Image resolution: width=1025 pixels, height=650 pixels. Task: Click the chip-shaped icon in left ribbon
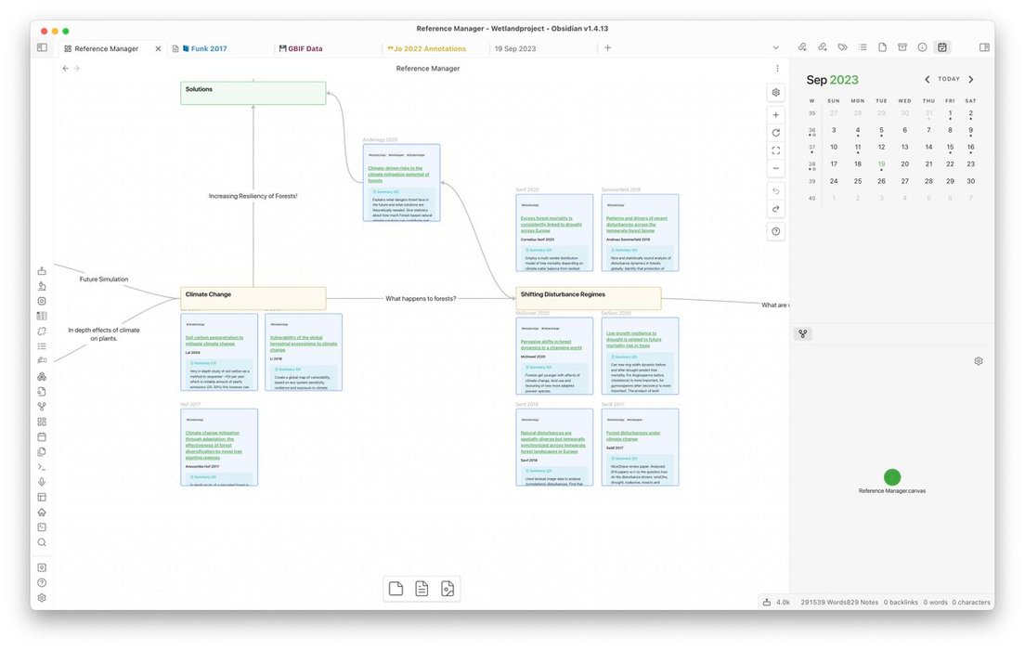coord(42,301)
